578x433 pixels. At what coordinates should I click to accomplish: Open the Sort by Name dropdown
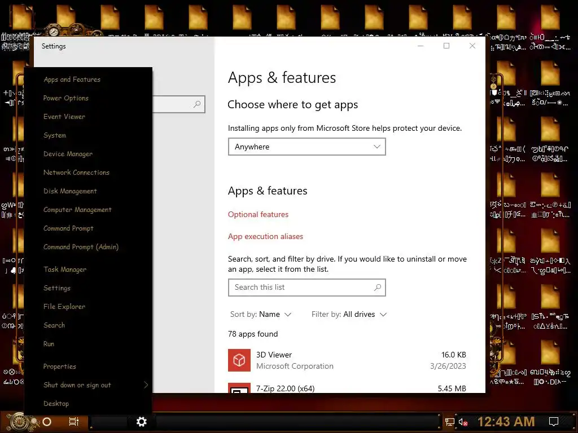(261, 314)
